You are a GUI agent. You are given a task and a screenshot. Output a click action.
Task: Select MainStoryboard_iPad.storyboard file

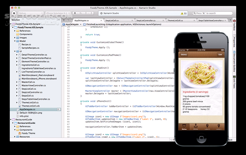pos(38,75)
